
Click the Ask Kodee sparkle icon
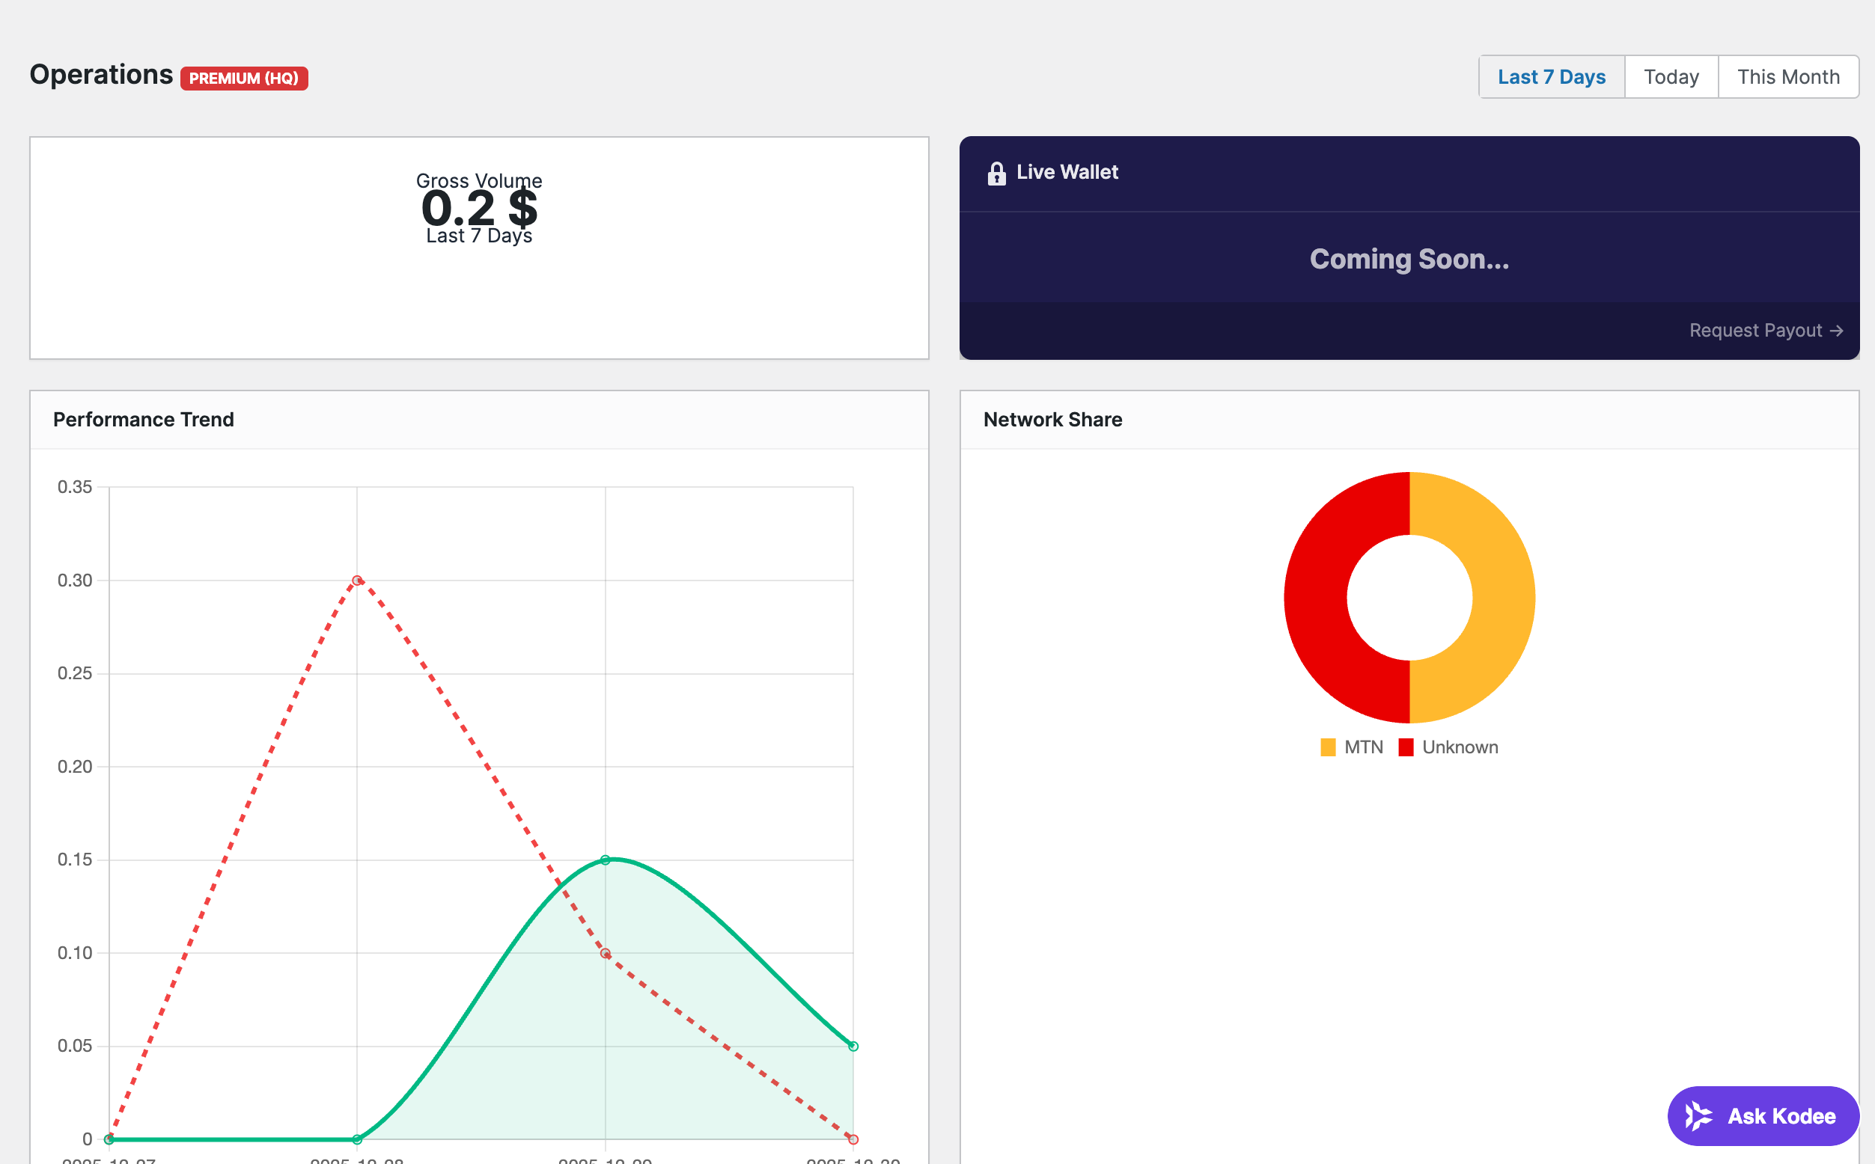coord(1698,1115)
